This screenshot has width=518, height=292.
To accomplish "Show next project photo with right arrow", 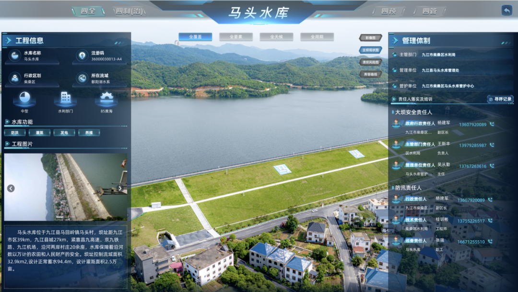I will click(120, 188).
